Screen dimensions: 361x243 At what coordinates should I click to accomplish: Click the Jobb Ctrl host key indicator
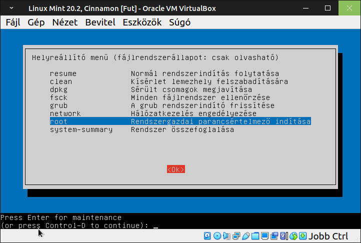pos(328,236)
